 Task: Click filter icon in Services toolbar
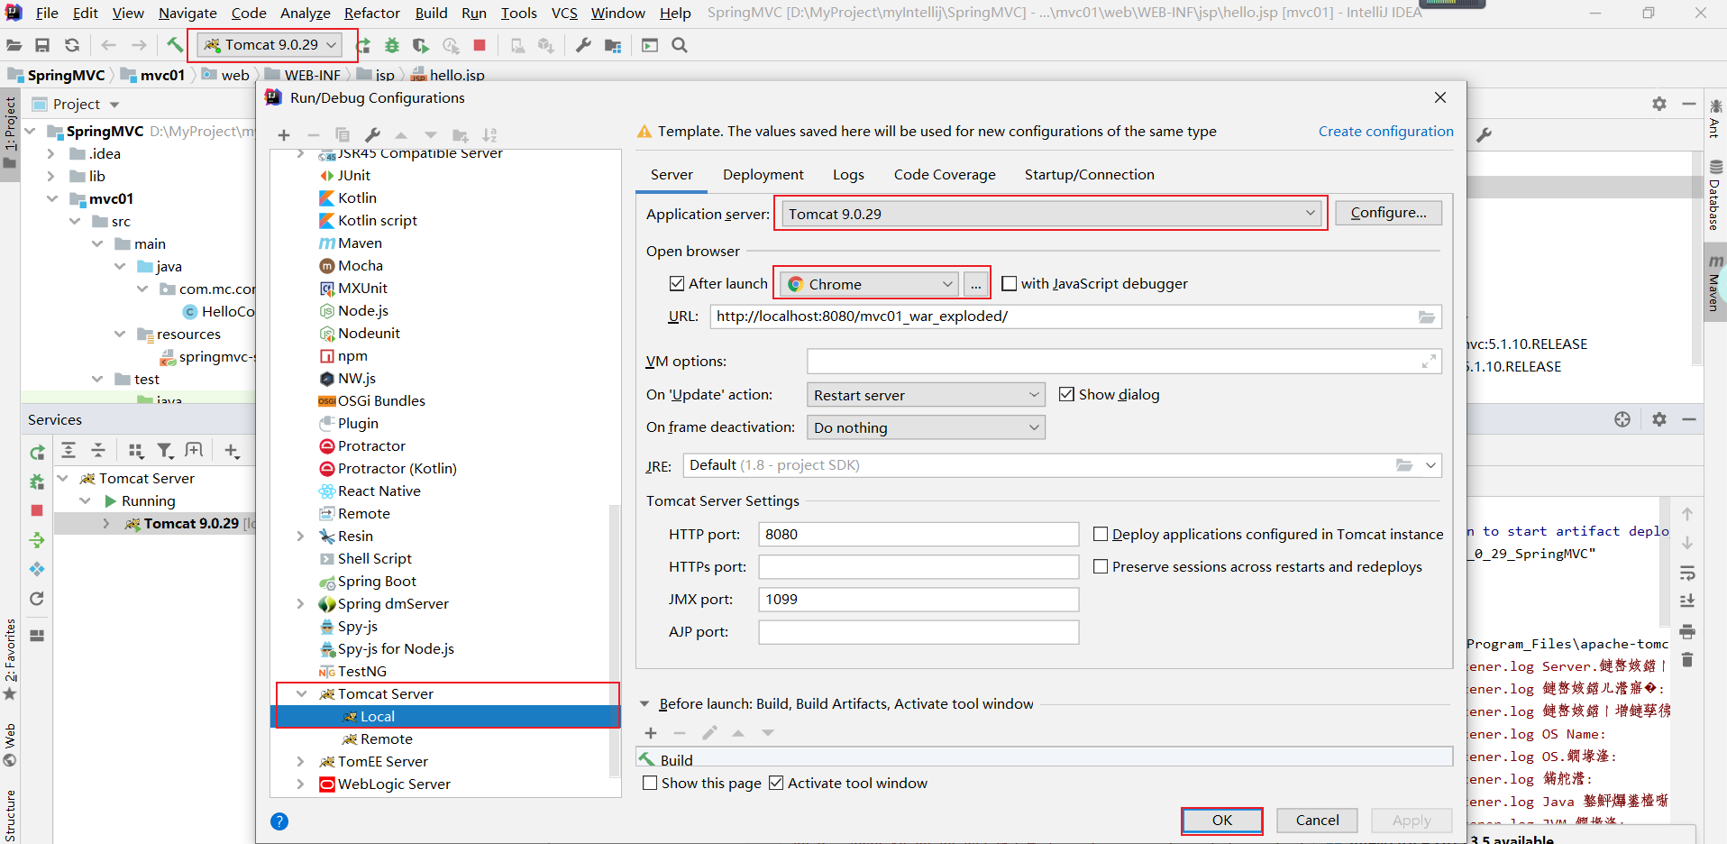[x=165, y=450]
